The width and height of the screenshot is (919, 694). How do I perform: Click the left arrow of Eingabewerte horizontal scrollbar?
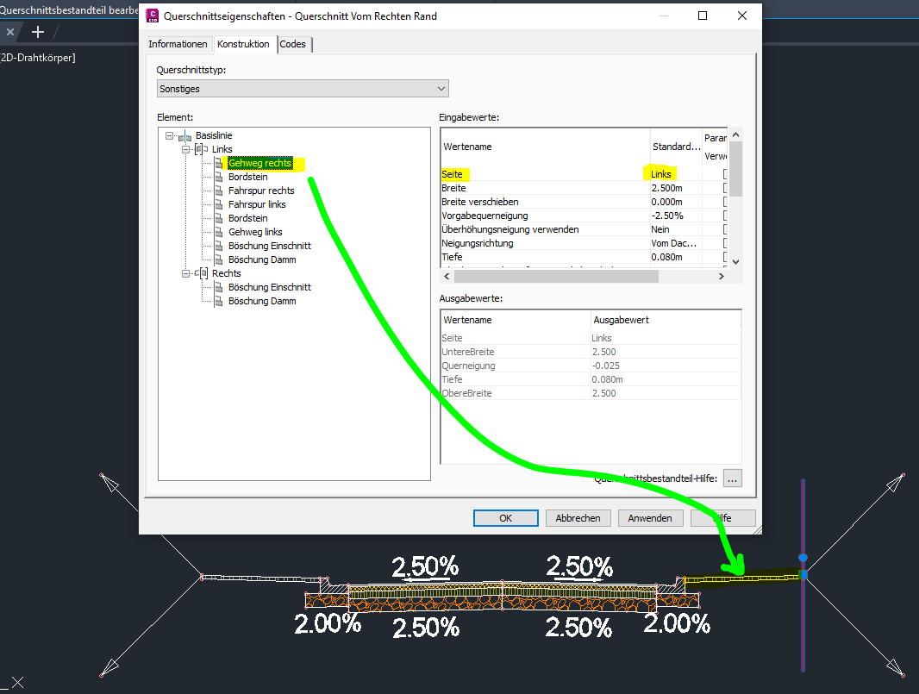point(447,276)
